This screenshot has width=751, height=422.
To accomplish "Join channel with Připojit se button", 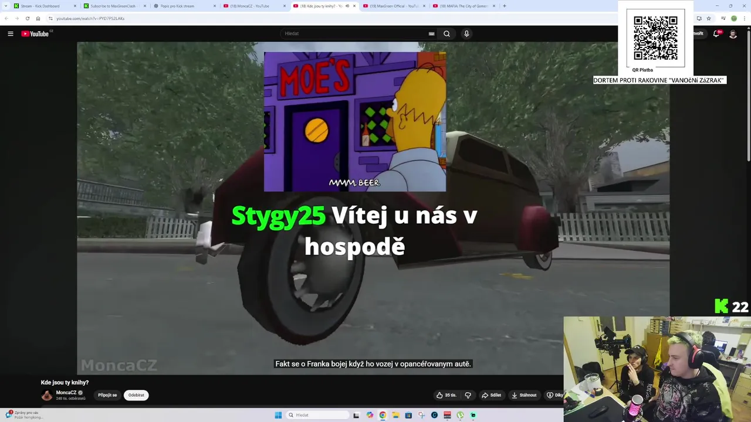I will click(107, 395).
